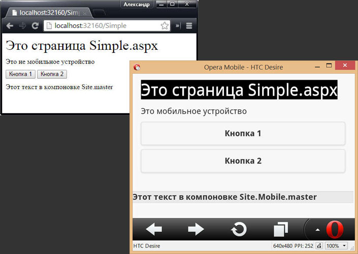Go forward in Opera Mobile toolbar
Image resolution: width=358 pixels, height=254 pixels.
coord(196,229)
